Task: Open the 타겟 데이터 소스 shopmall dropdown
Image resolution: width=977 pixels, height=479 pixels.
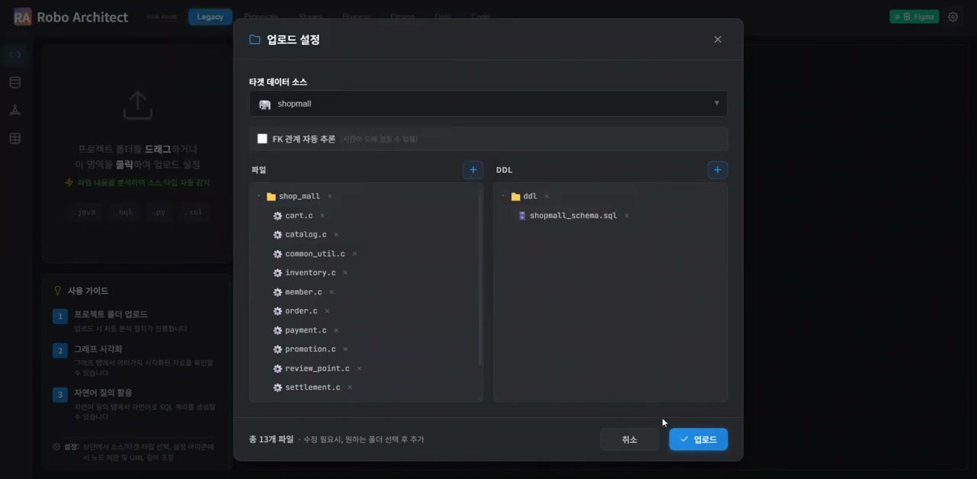Action: pos(488,104)
